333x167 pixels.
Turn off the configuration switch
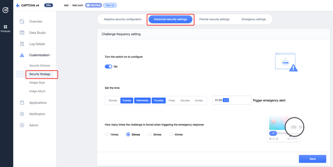pyautogui.click(x=108, y=67)
